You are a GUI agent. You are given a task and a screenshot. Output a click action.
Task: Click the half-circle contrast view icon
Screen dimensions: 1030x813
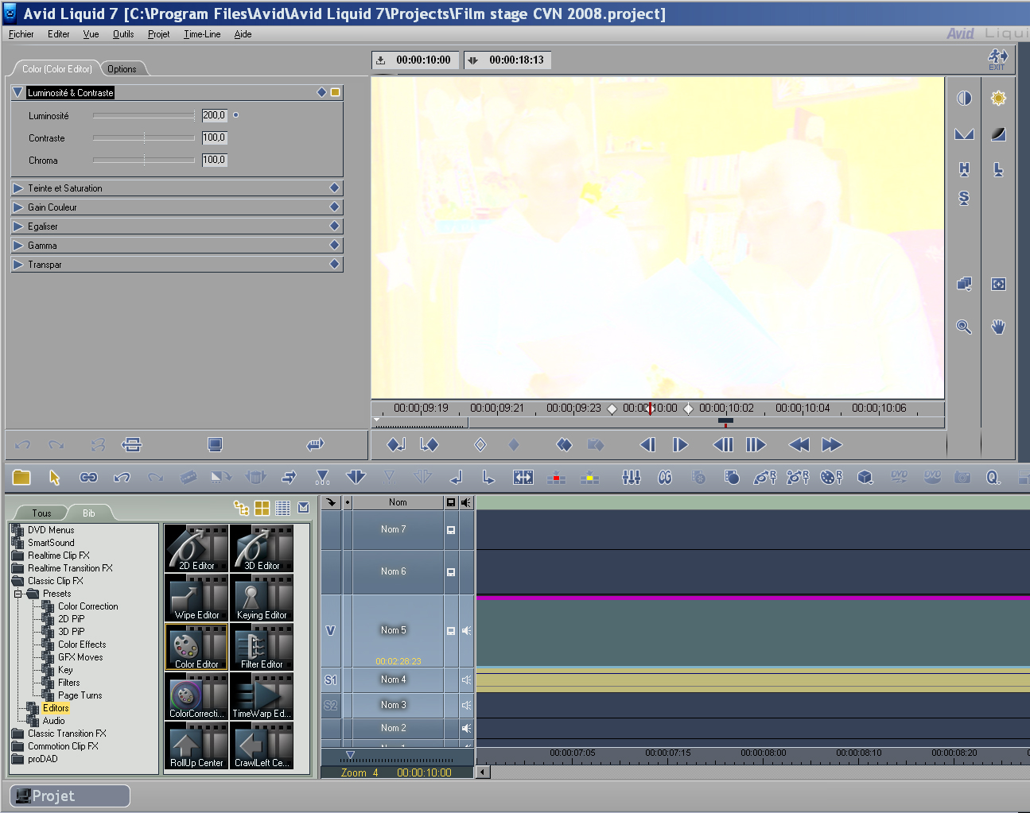[x=964, y=98]
